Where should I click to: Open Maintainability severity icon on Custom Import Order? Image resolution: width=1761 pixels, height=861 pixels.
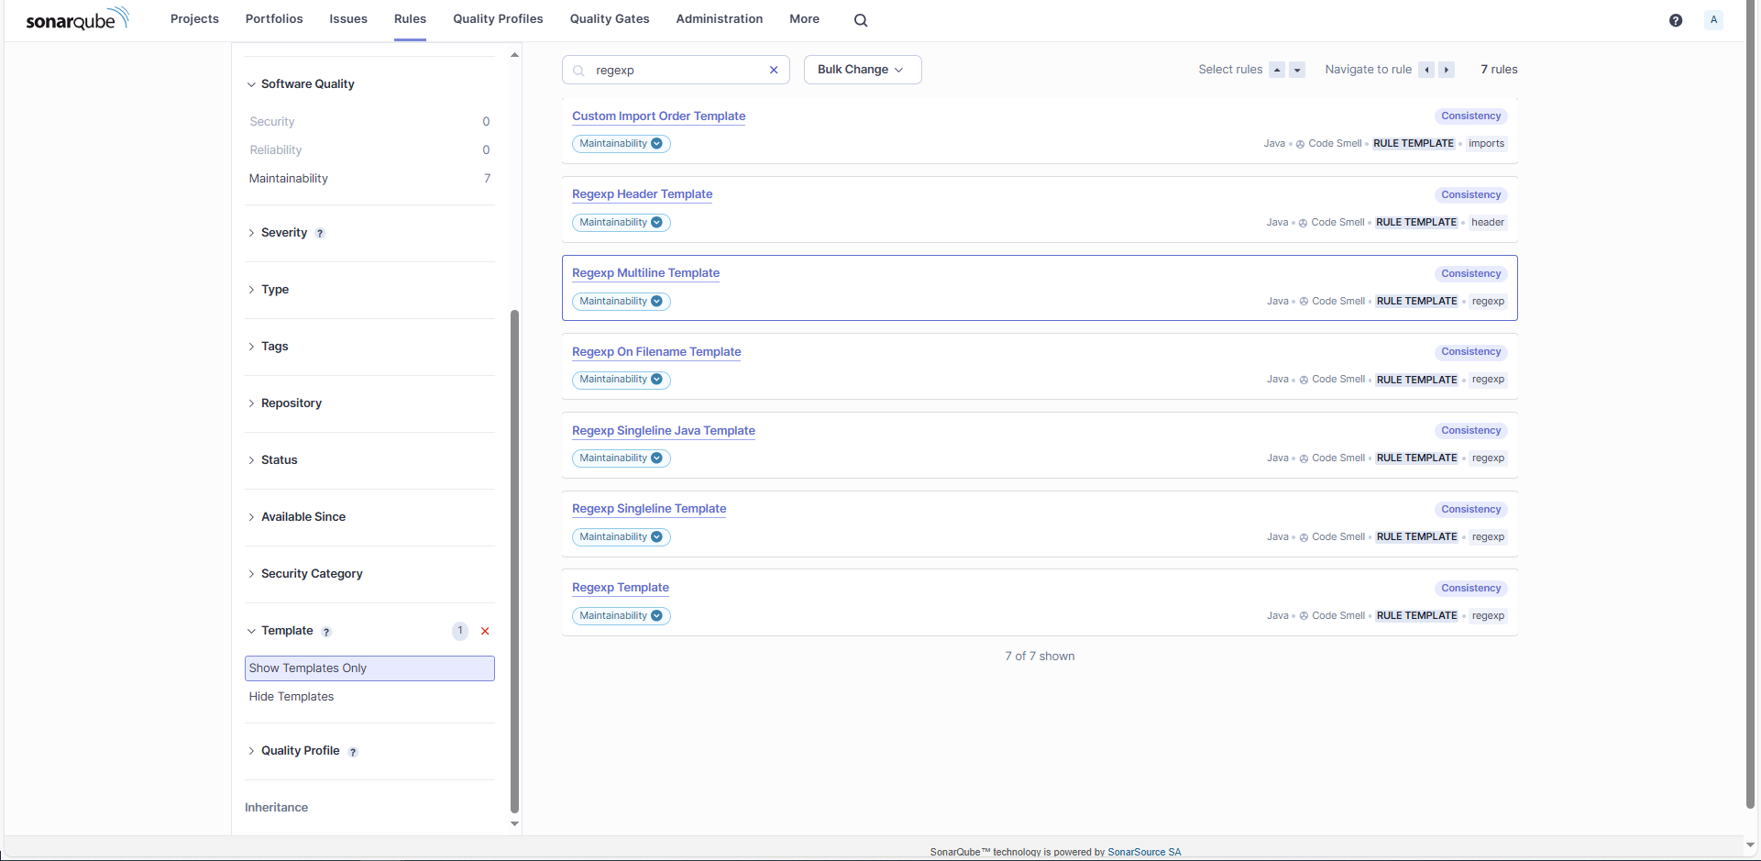pos(656,144)
